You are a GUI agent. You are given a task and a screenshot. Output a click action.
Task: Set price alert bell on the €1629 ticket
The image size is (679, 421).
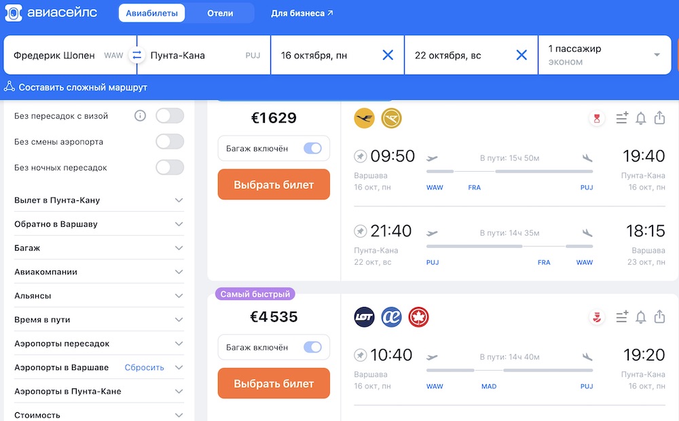(640, 118)
